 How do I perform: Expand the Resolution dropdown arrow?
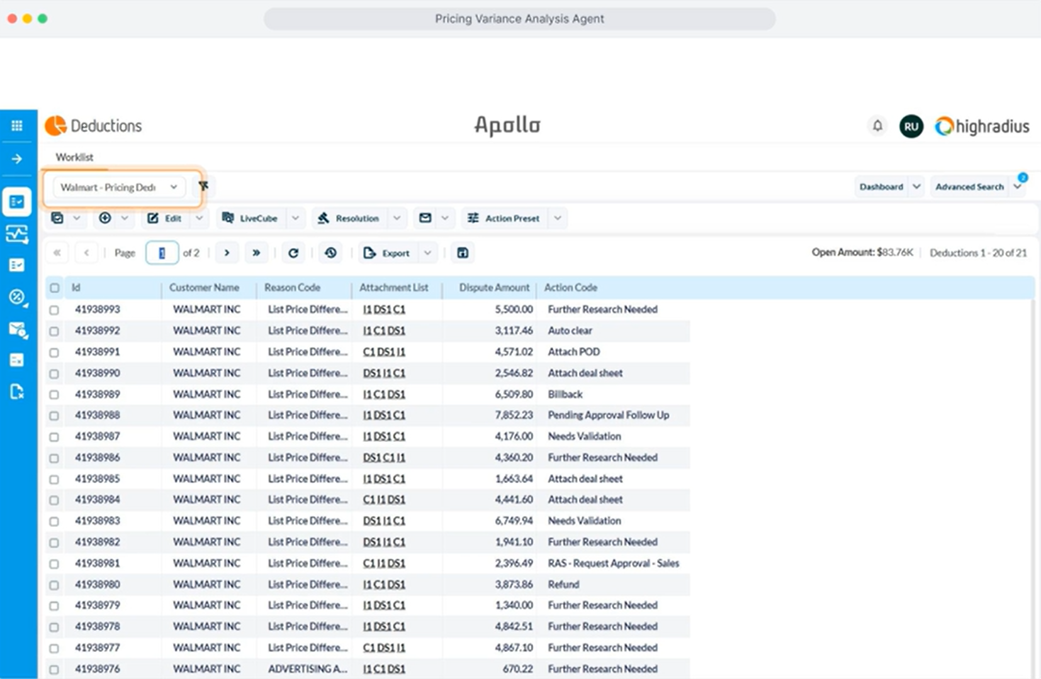tap(397, 218)
